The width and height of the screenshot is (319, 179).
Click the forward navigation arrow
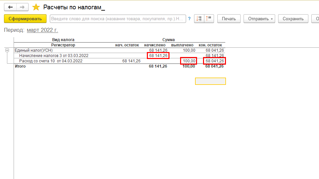tap(22, 7)
